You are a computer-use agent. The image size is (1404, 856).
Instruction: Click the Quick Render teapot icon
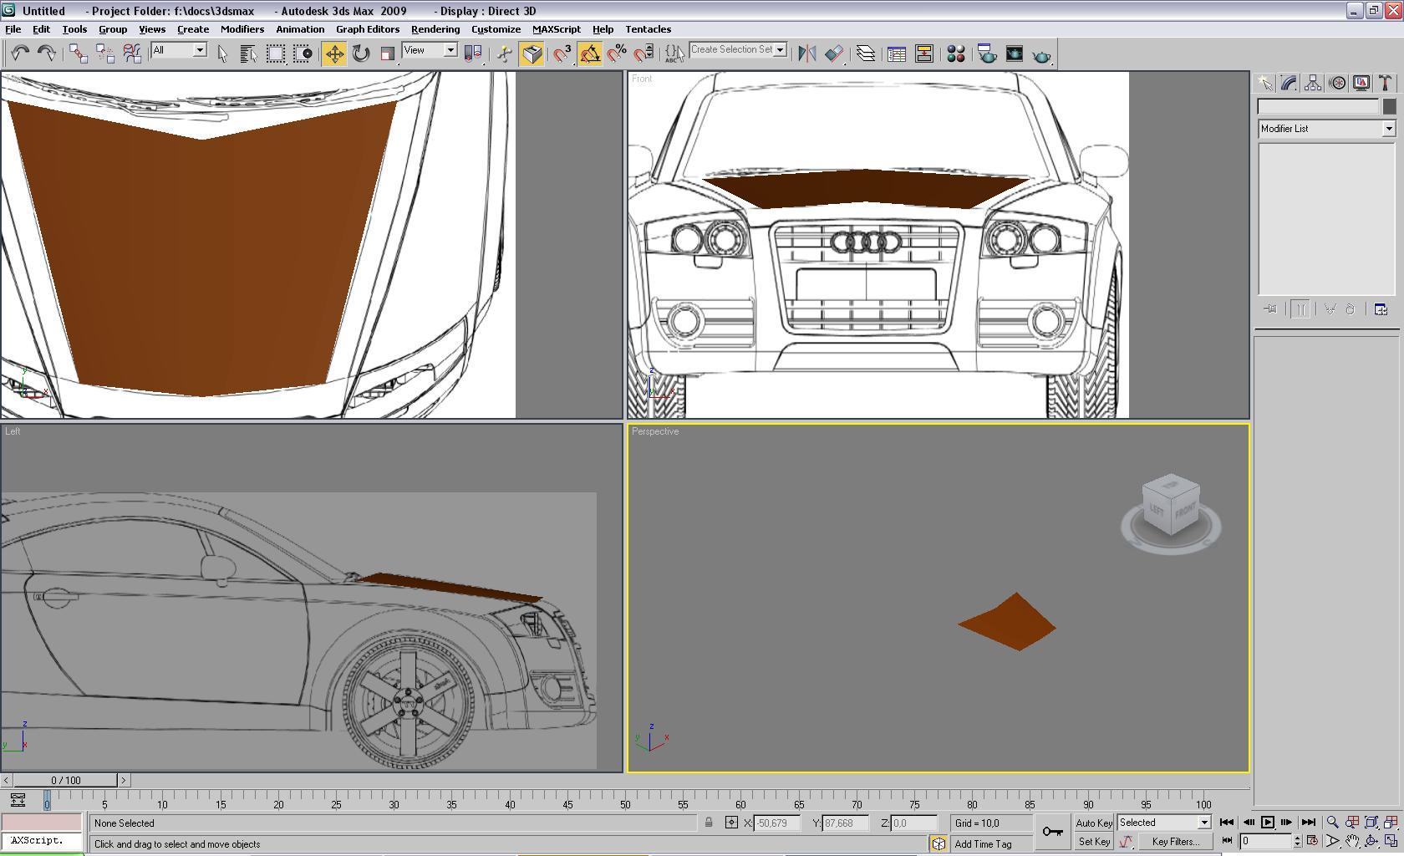click(1041, 55)
